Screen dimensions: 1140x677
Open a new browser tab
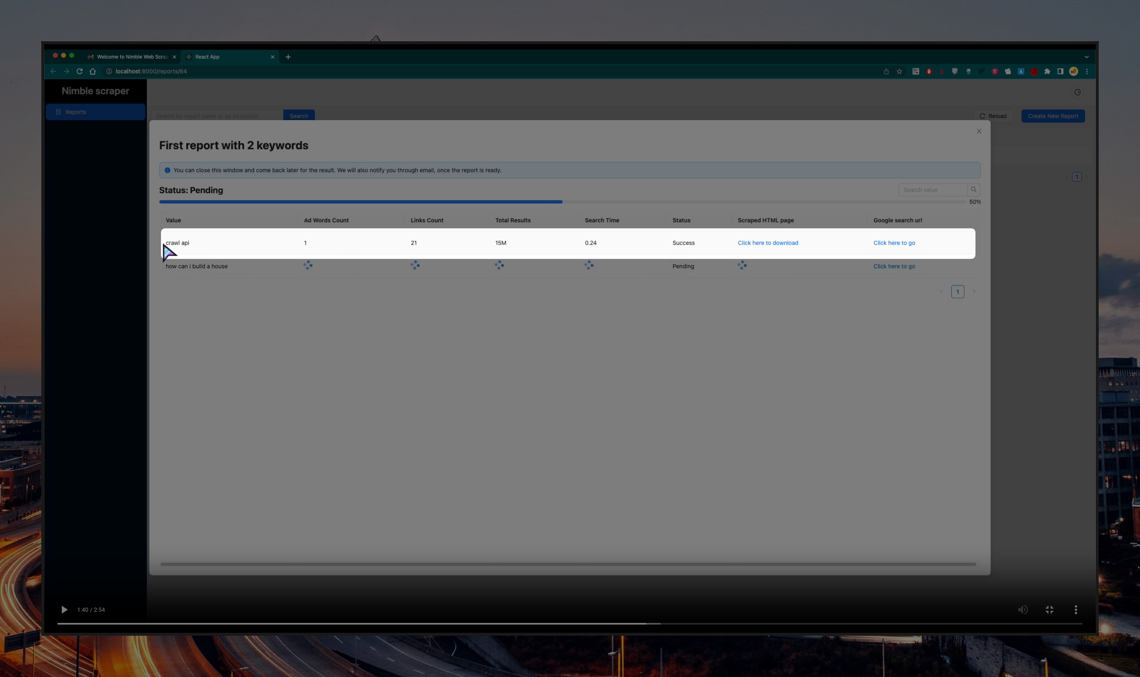[x=288, y=57]
